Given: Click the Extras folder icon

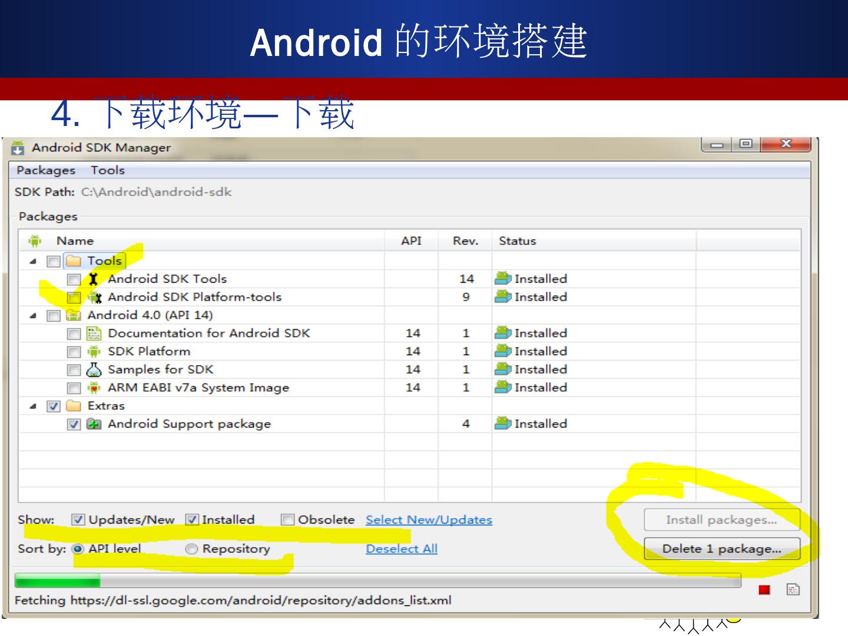Looking at the screenshot, I should 74,406.
